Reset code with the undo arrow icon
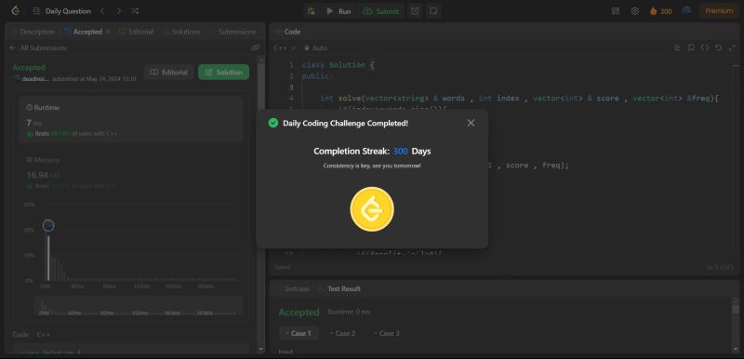744x359 pixels. (x=718, y=48)
